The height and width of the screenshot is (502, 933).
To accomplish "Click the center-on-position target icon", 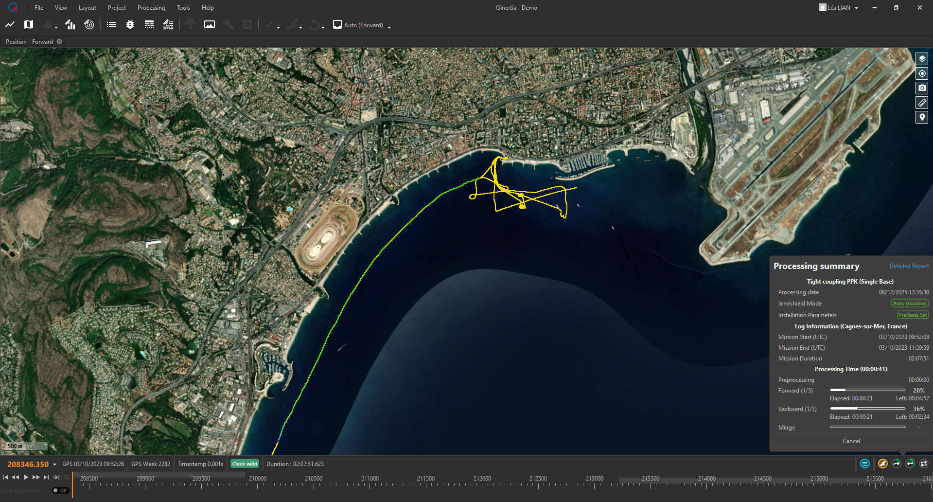I will coord(922,73).
